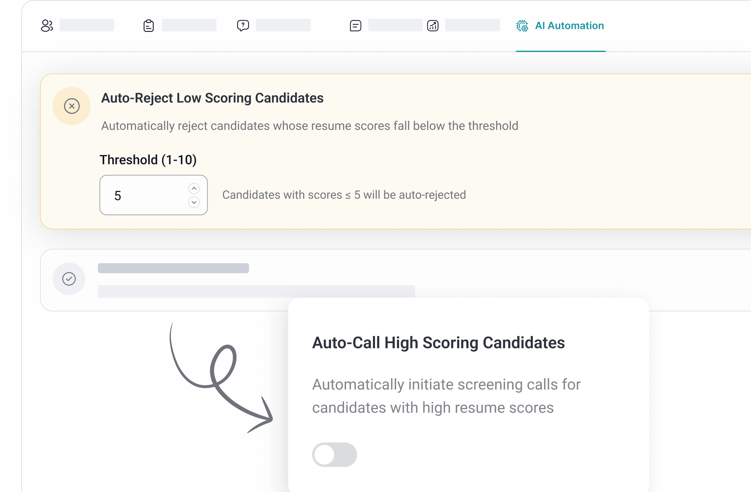Disable the auto-reject rule via its status badge
This screenshot has height=492, width=751.
[x=71, y=106]
